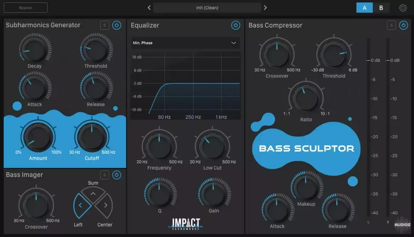Select the Left imager direction
This screenshot has width=414, height=237.
82,205
